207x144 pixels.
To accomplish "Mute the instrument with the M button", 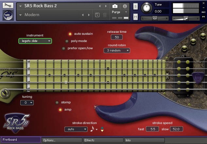I will click(x=135, y=17).
